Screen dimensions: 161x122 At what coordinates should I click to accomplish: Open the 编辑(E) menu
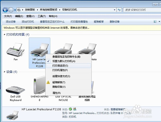point(19,16)
